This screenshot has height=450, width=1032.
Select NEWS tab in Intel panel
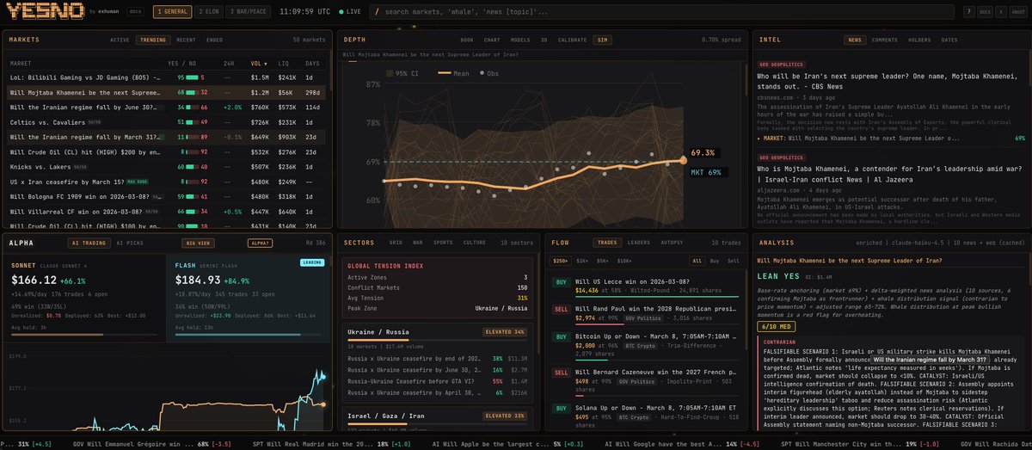(855, 40)
